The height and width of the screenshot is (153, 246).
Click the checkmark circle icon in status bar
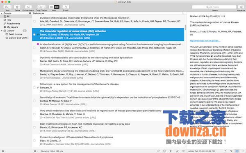[x=164, y=151]
